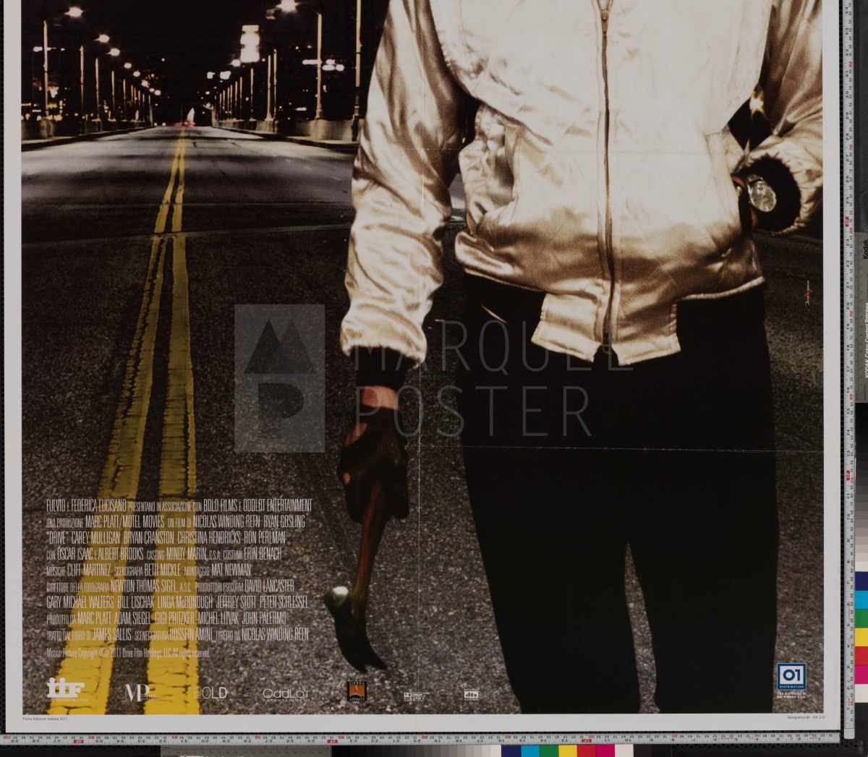
Task: Click the Dolby Digital logo
Action: click(414, 696)
